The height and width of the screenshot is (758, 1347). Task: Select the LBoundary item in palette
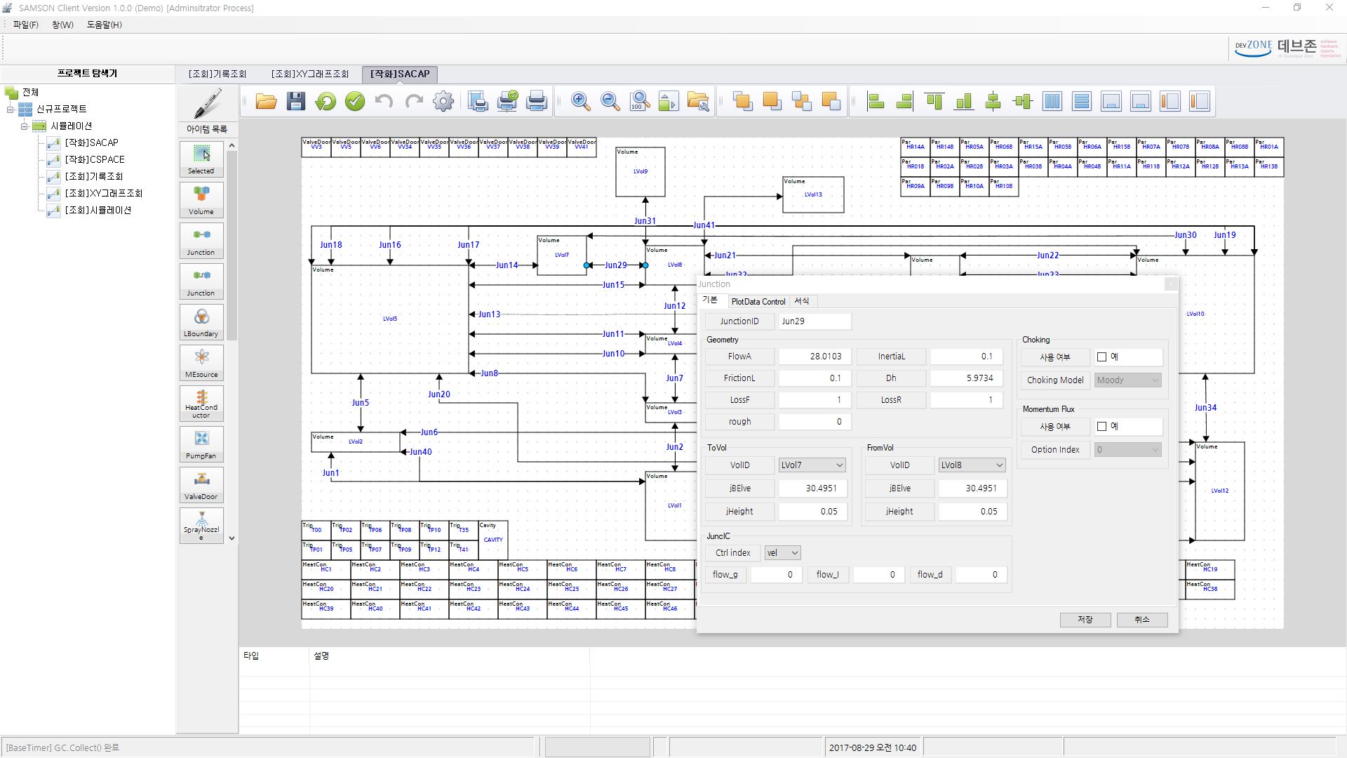pyautogui.click(x=201, y=321)
